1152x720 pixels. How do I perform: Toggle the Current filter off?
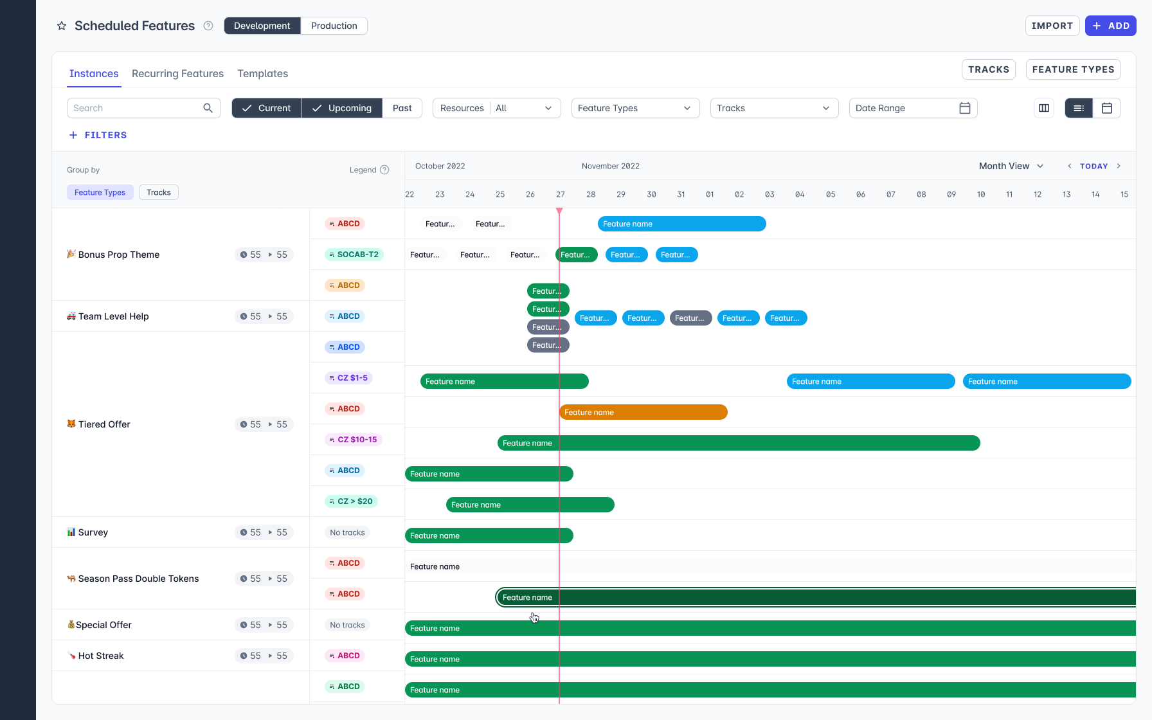tap(266, 108)
